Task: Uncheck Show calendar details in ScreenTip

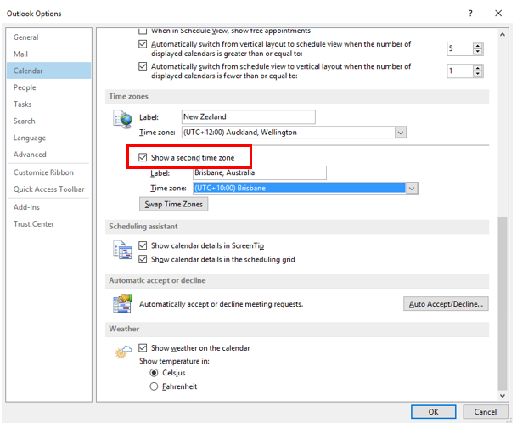Action: [143, 245]
